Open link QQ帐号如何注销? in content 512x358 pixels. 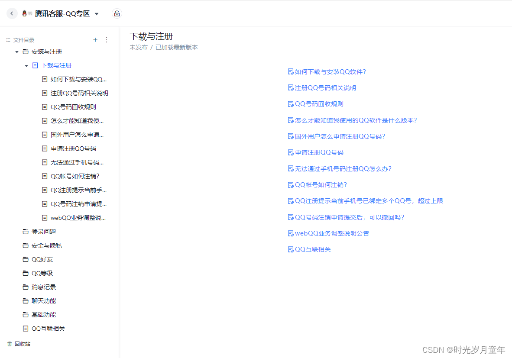(x=321, y=185)
